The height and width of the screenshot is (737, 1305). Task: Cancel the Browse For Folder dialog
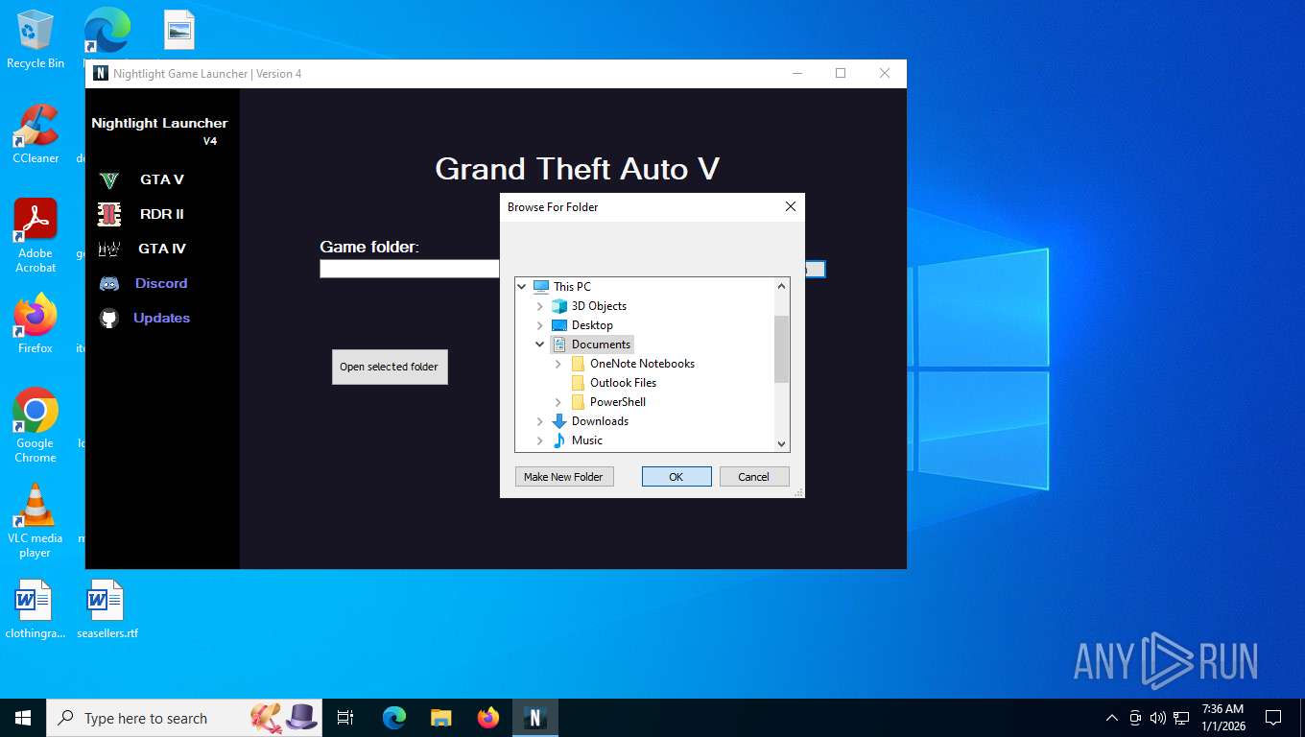[x=753, y=477]
